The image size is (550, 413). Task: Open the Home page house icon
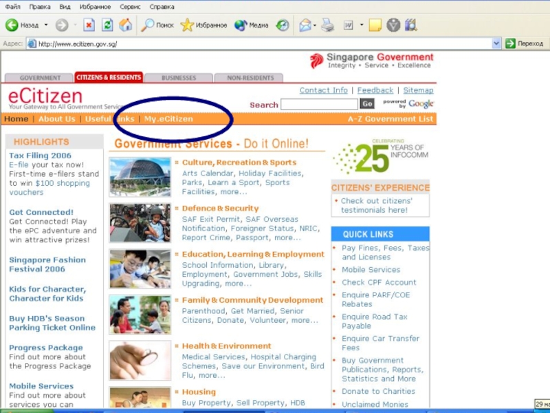click(x=126, y=25)
